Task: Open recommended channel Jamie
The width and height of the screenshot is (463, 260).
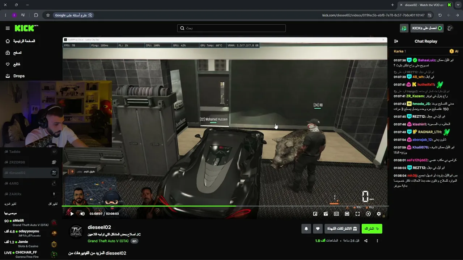Action: (30, 244)
